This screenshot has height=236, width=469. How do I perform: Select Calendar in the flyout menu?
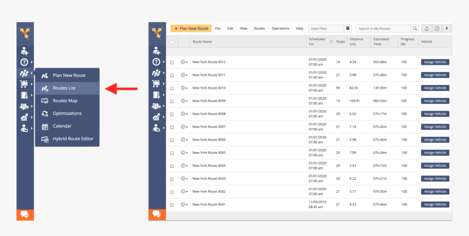tap(67, 126)
